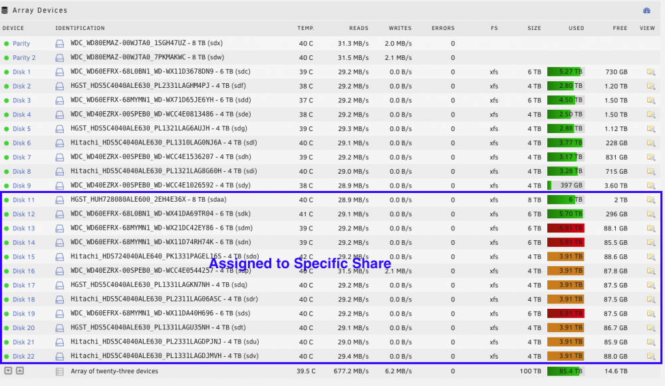Open the dashboard icon in Array Devices header

tap(646, 11)
